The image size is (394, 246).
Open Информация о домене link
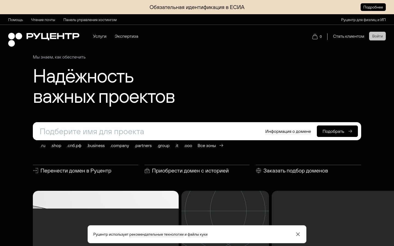[x=288, y=131]
